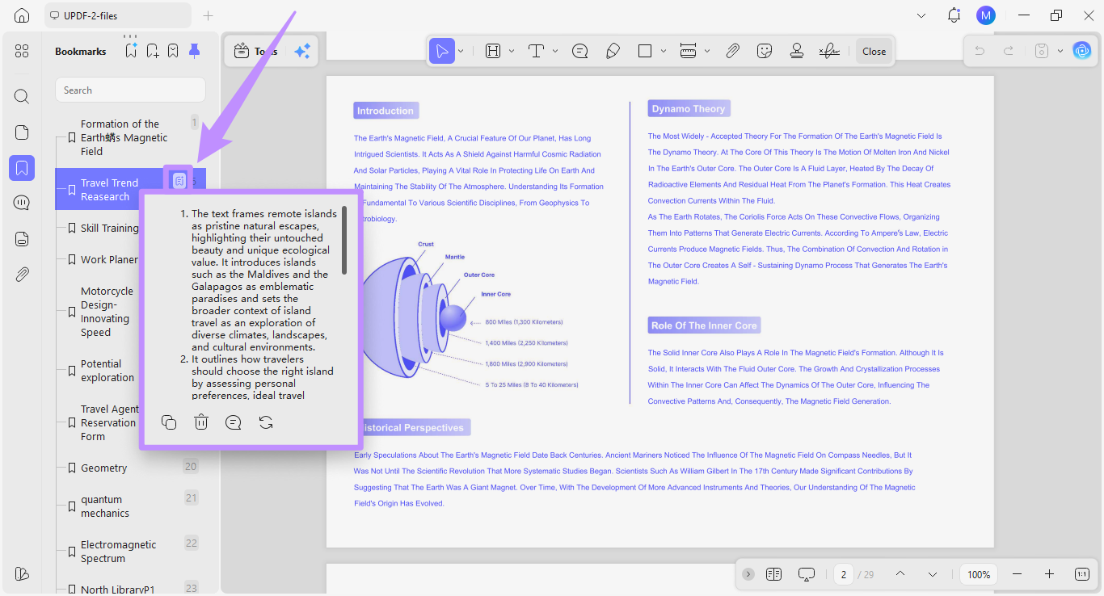Click in the bookmarks Search field
The height and width of the screenshot is (596, 1104).
click(x=130, y=90)
